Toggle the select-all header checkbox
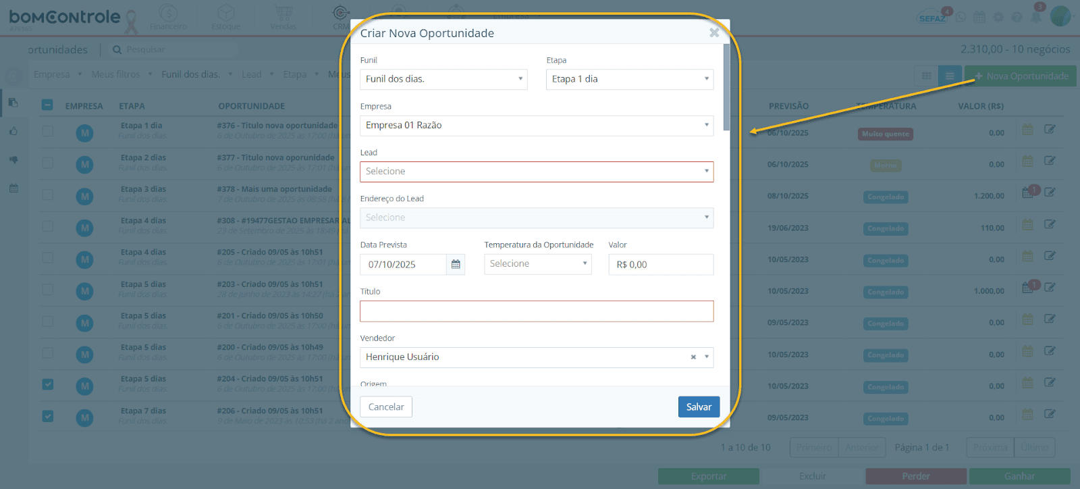The width and height of the screenshot is (1080, 489). pyautogui.click(x=47, y=105)
